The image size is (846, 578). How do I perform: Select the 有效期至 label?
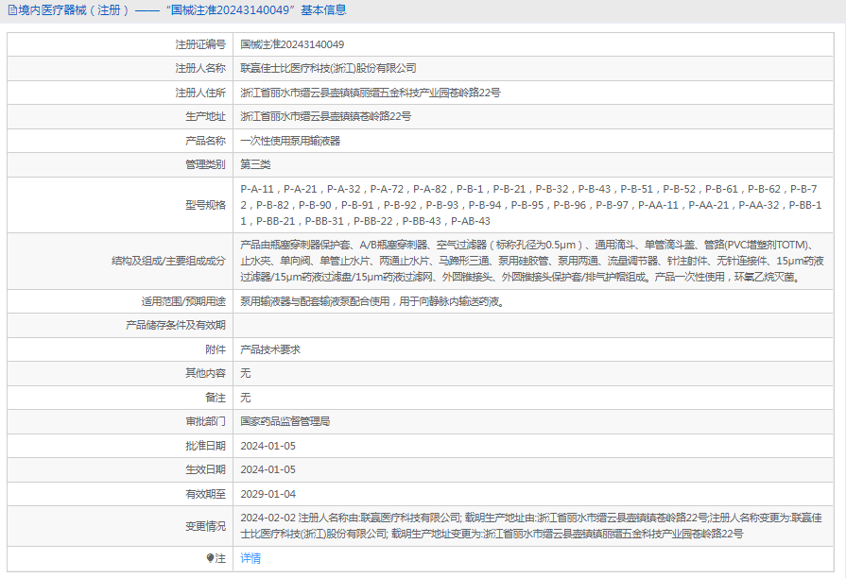tap(205, 494)
